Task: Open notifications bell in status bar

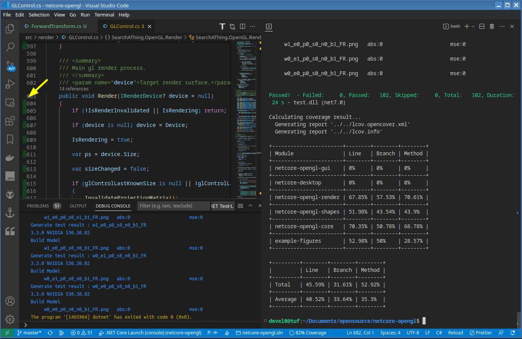Action: [513, 333]
